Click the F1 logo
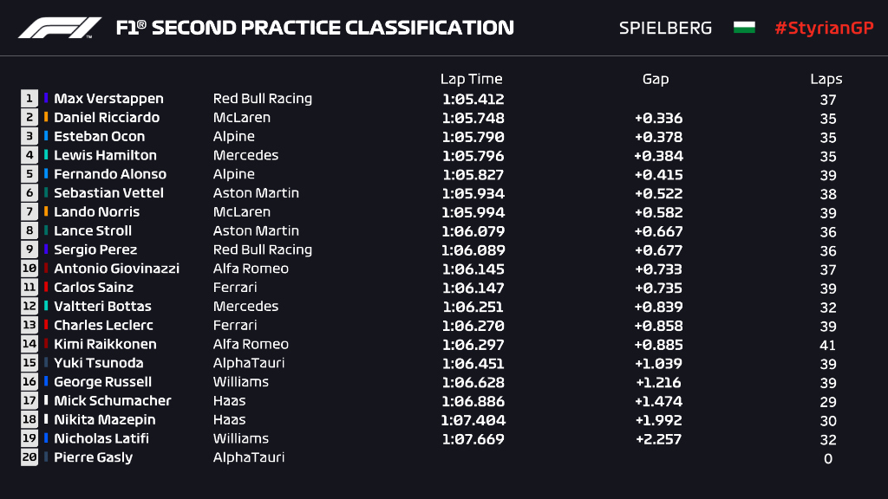This screenshot has height=499, width=888. 60,28
